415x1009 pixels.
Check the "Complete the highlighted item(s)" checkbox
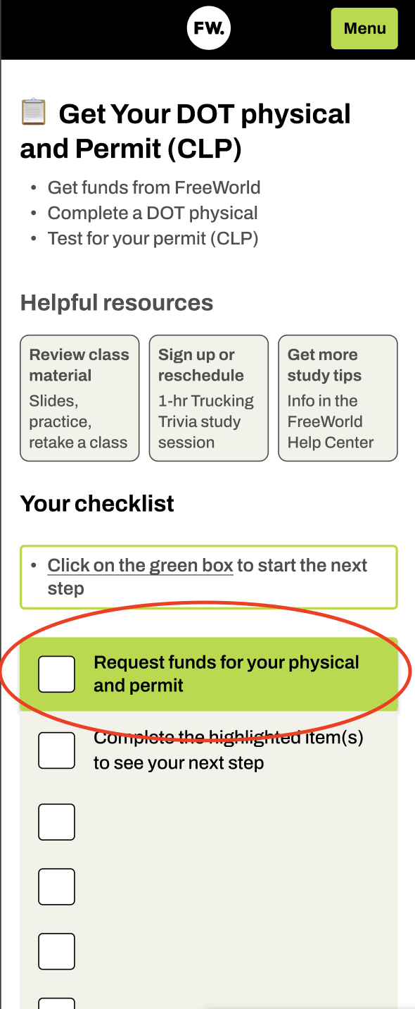56,750
